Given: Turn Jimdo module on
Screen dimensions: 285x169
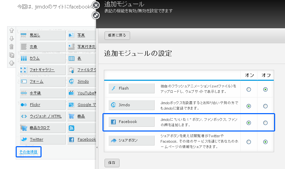Looking at the screenshot, I should coord(249,106).
